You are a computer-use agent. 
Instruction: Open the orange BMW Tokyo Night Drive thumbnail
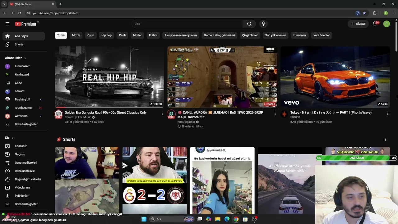tap(335, 77)
